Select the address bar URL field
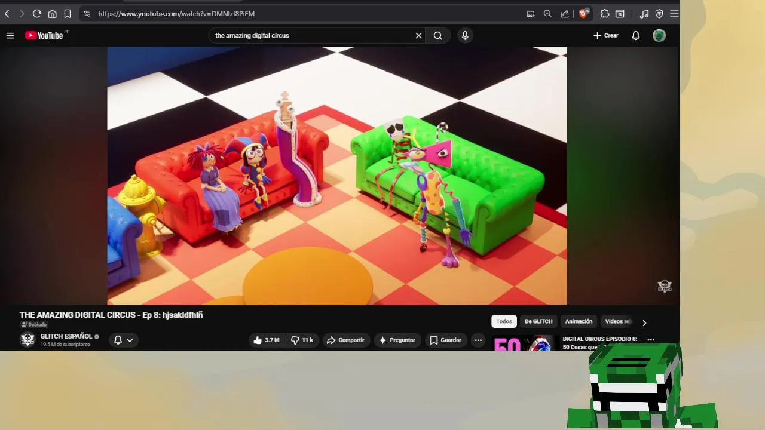 click(305, 13)
